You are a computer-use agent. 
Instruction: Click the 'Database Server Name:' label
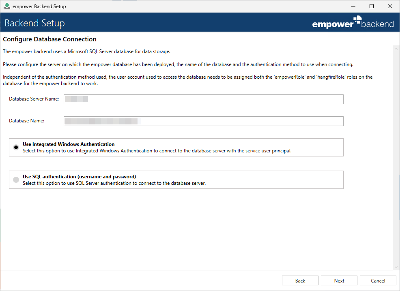[34, 99]
